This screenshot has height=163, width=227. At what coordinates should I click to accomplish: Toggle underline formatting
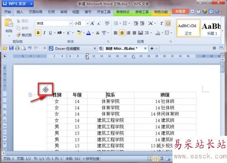point(50,33)
